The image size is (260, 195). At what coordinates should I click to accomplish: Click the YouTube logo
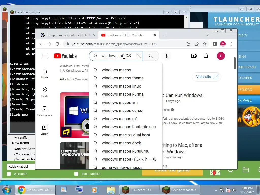(65, 56)
